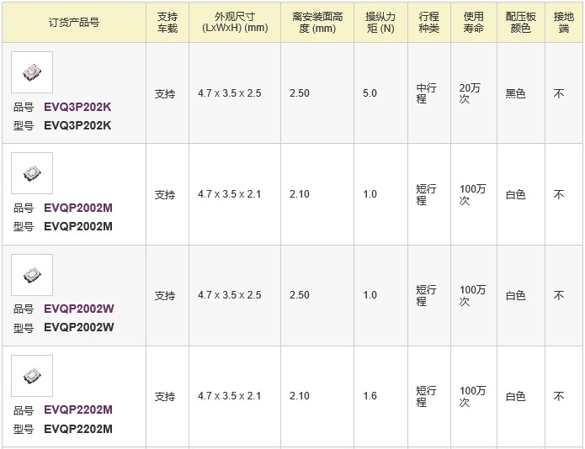
Task: Select the black EVQP2002M 型号 text
Action: point(78,226)
